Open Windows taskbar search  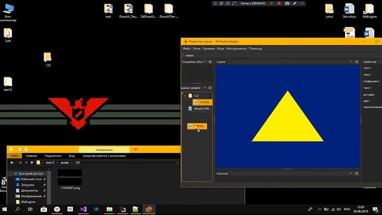(x=17, y=209)
